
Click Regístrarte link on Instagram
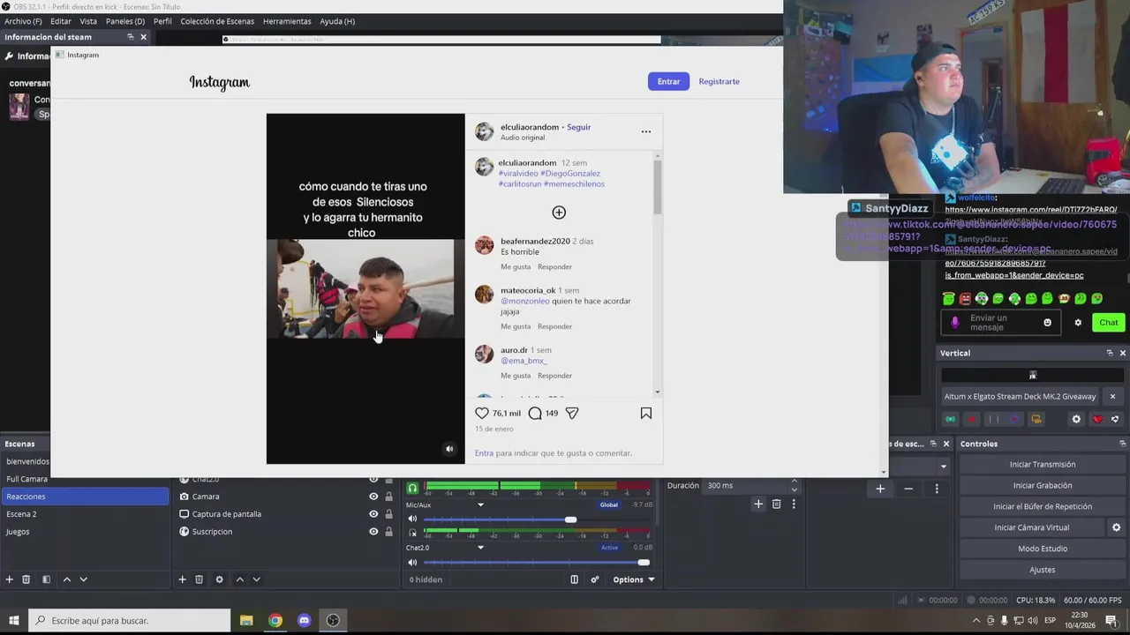point(719,81)
